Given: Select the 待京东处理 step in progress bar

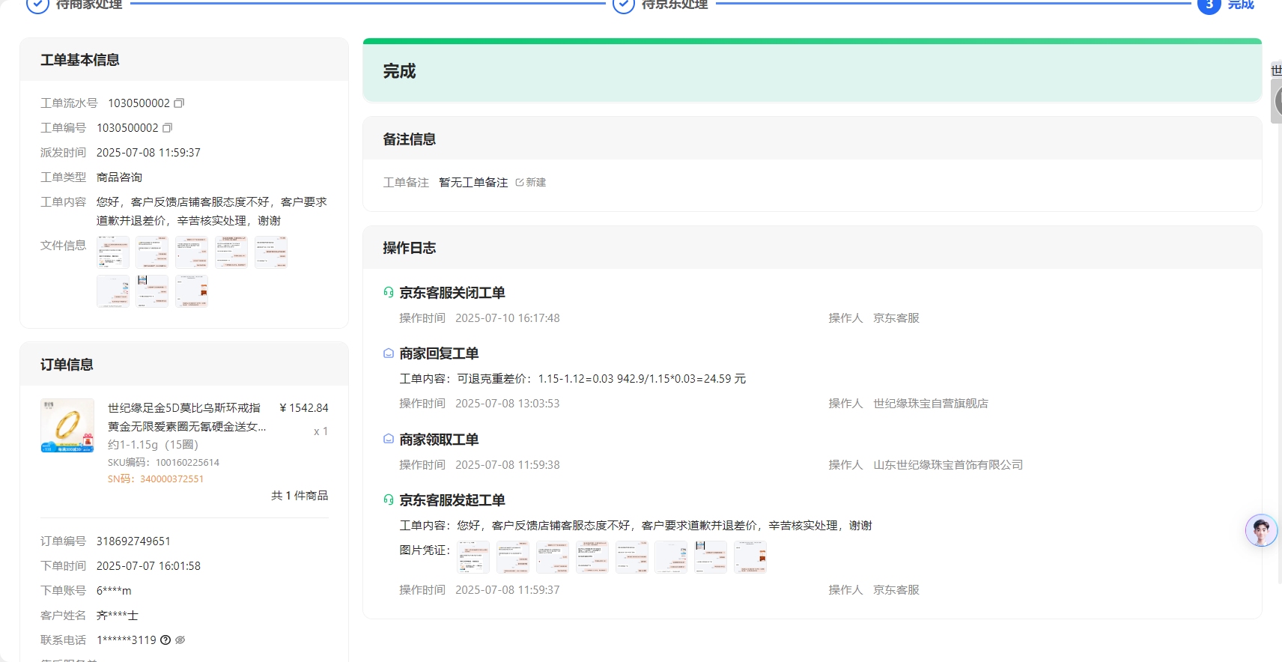Looking at the screenshot, I should tap(660, 5).
